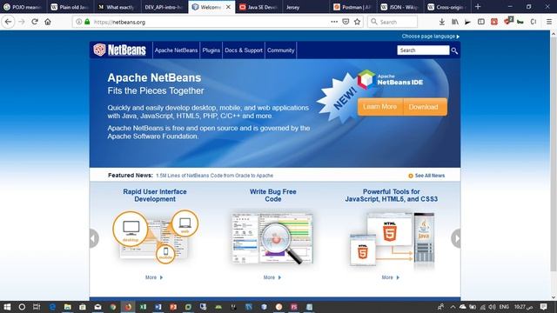Image resolution: width=557 pixels, height=313 pixels.
Task: Click the NetBeans site search magnifier
Action: pos(454,50)
